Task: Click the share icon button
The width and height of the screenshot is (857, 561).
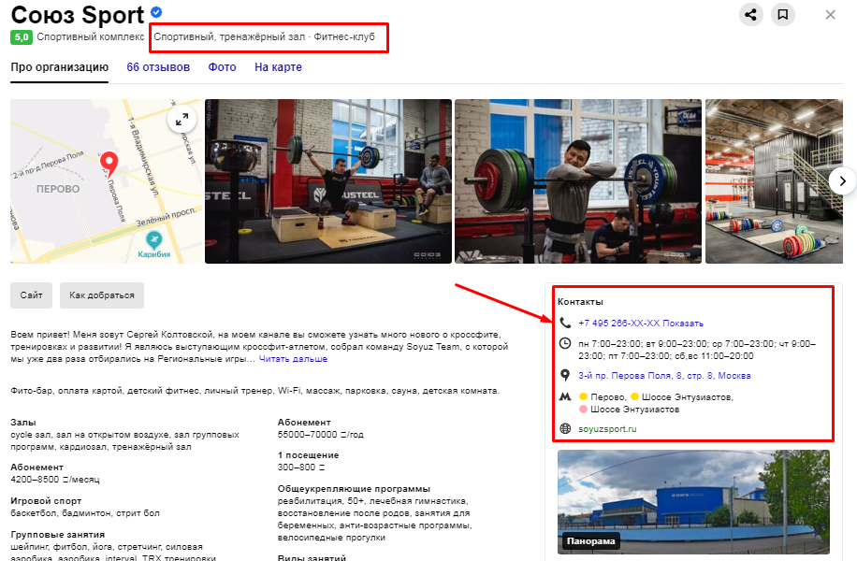Action: (751, 14)
